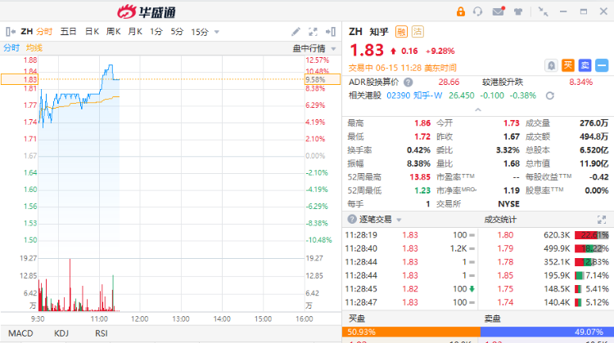The height and width of the screenshot is (343, 614).
Task: Click the blue 49.07% sell bar
Action: tap(547, 332)
